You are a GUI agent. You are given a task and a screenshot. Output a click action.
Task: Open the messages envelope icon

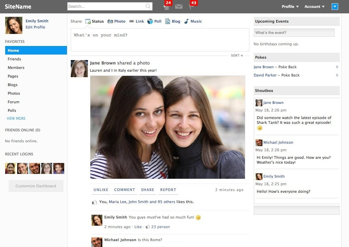[179, 7]
